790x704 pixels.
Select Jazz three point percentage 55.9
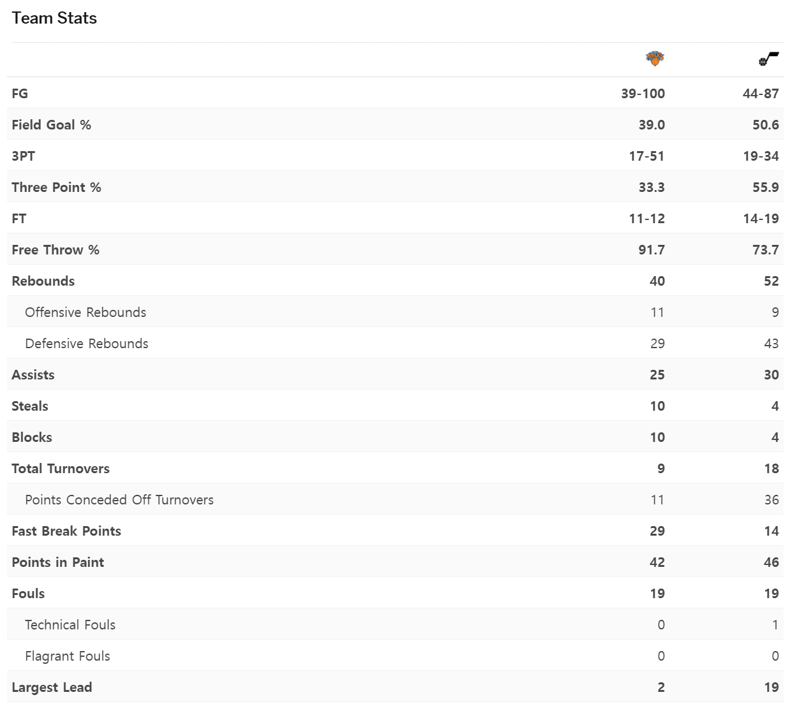766,187
